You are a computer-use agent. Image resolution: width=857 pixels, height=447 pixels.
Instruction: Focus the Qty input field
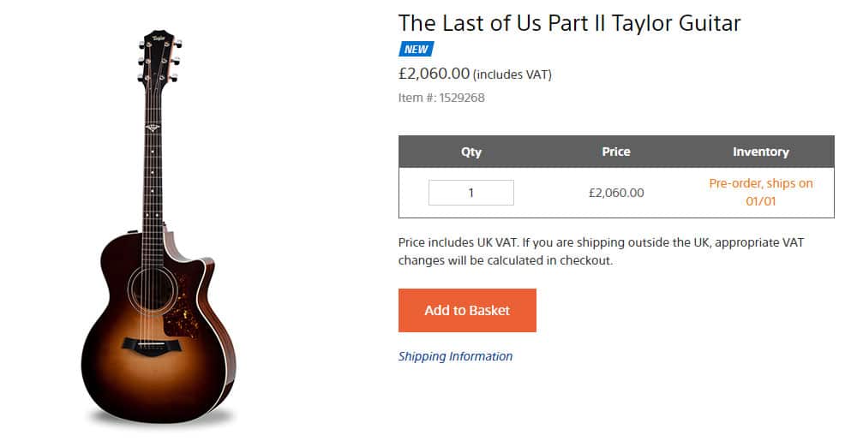click(x=470, y=193)
